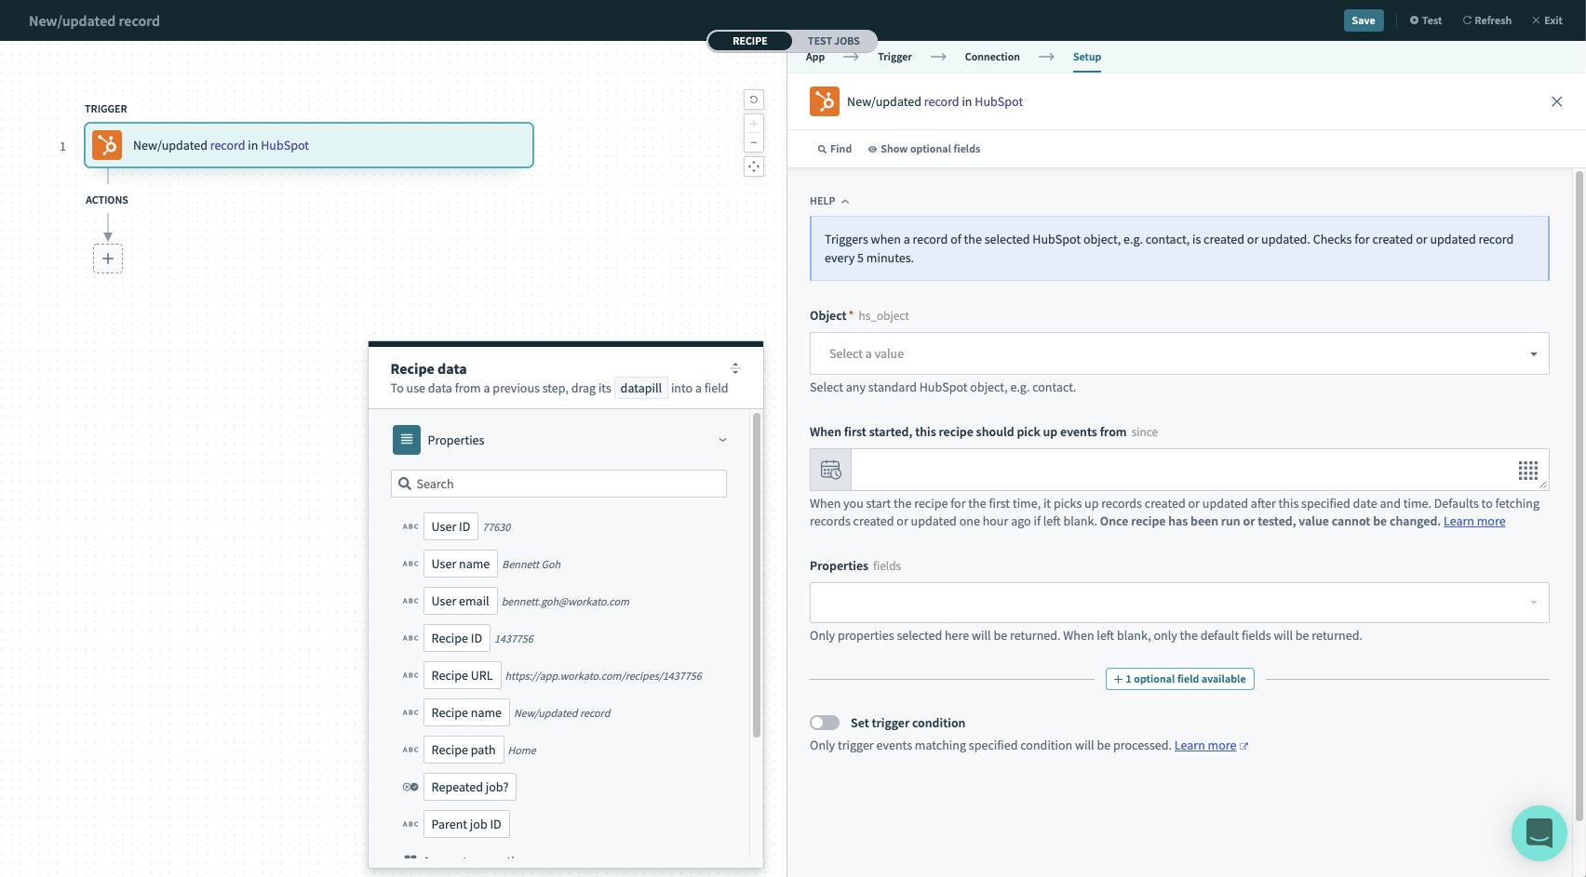Click the Properties list icon in Recipe data
Image resolution: width=1586 pixels, height=877 pixels.
point(406,439)
